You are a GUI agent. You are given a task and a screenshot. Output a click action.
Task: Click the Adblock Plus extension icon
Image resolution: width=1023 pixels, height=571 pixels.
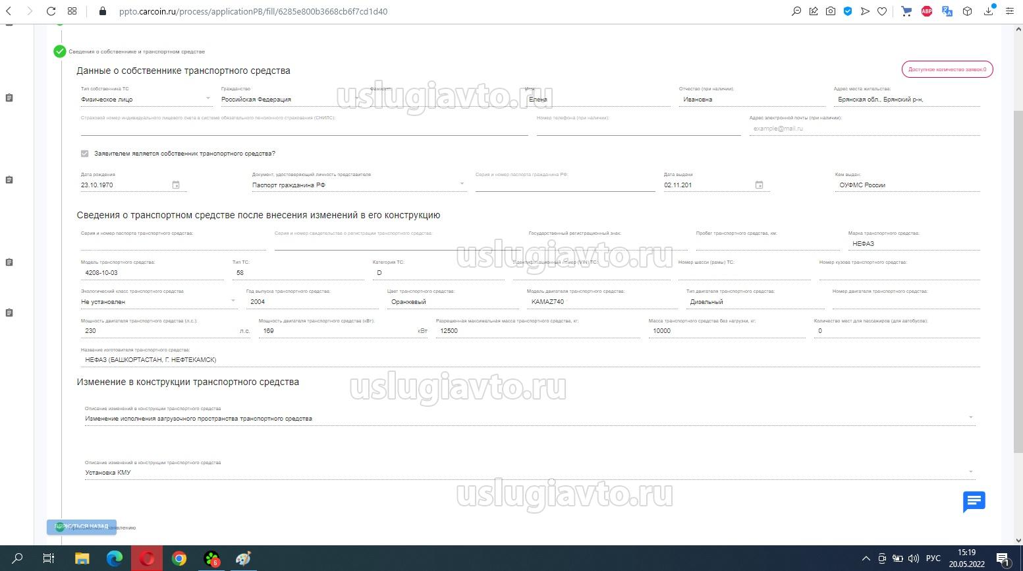[927, 11]
